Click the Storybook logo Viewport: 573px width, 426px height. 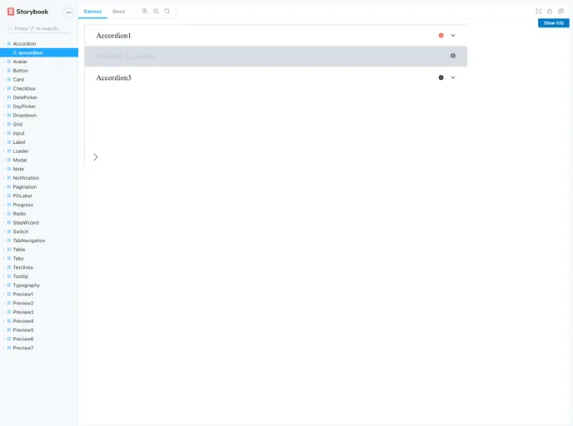27,12
